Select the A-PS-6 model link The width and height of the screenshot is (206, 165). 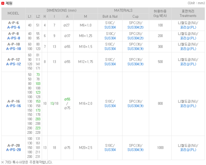pyautogui.click(x=13, y=27)
